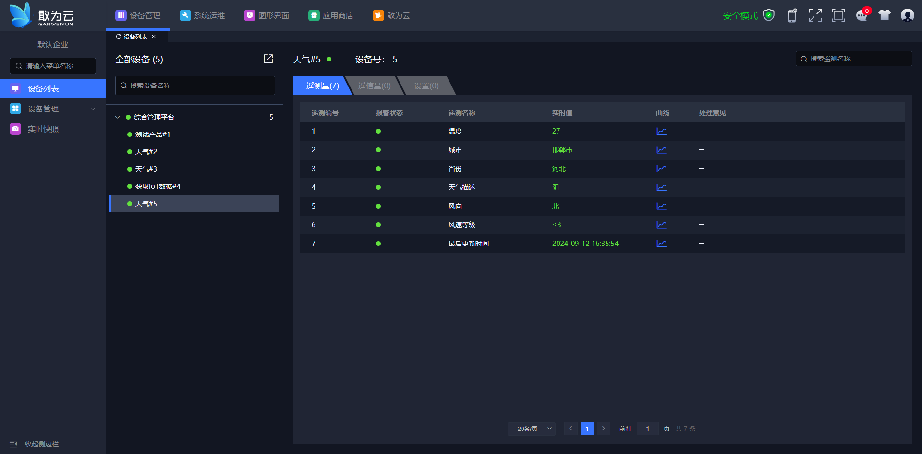Click the alarm status dot for 风向

pyautogui.click(x=378, y=206)
